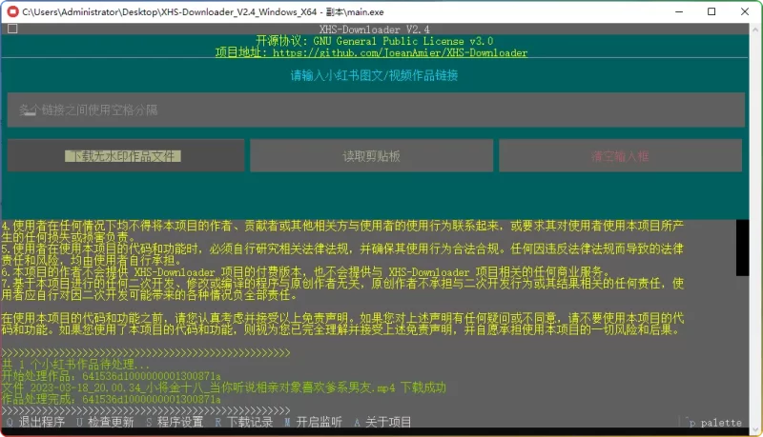Click disclaimer item 5 about legal compliance
Screen dimensions: 763x437
pos(342,254)
